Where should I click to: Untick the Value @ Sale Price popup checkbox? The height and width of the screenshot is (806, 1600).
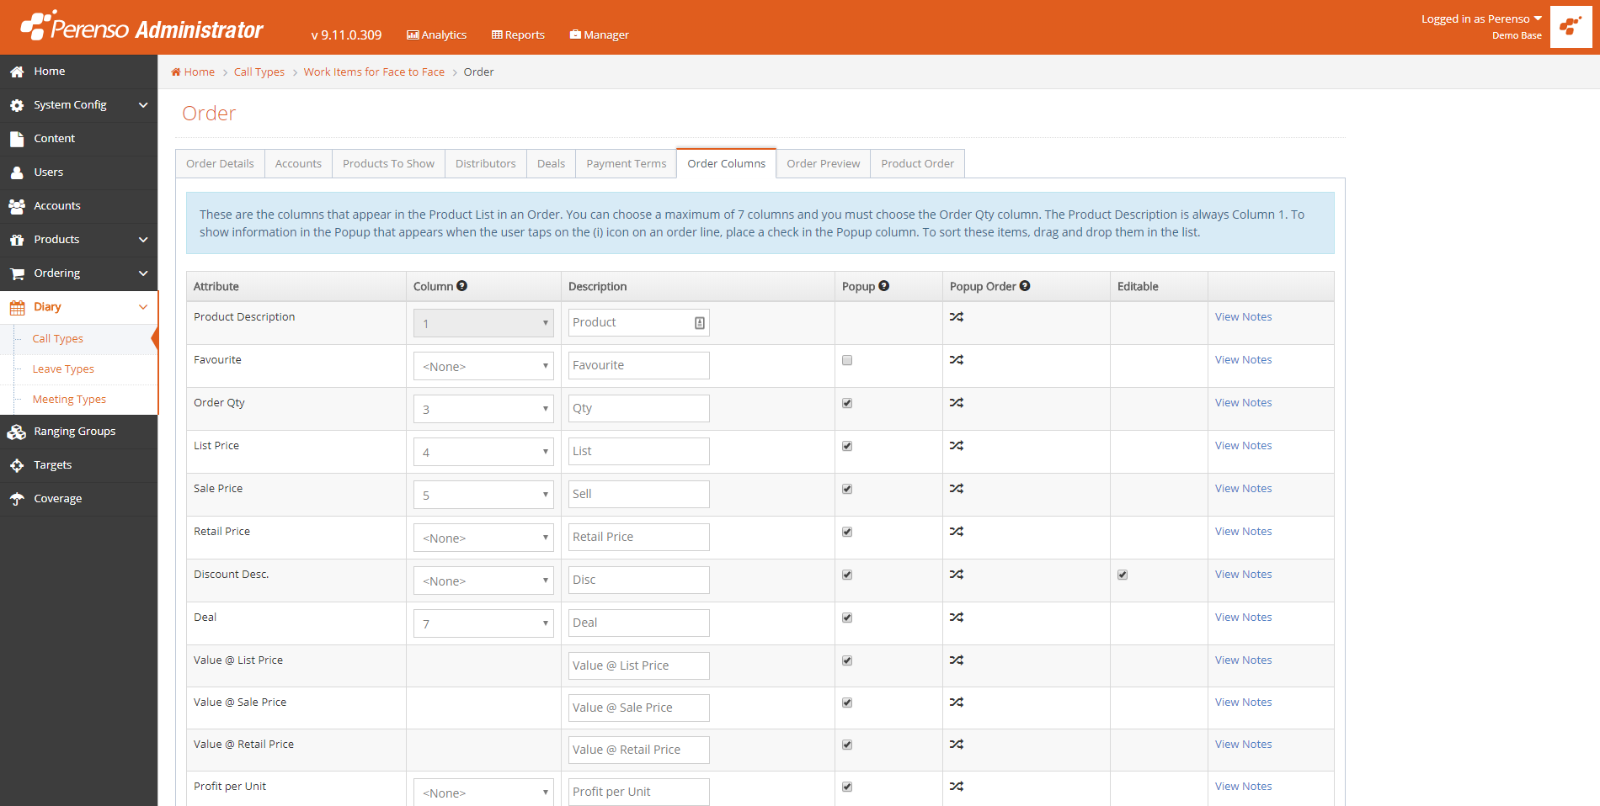847,703
